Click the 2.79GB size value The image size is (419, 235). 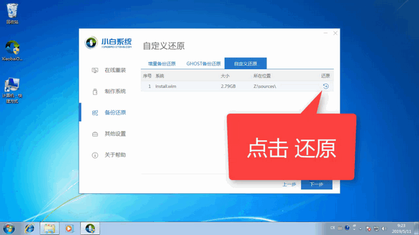228,86
